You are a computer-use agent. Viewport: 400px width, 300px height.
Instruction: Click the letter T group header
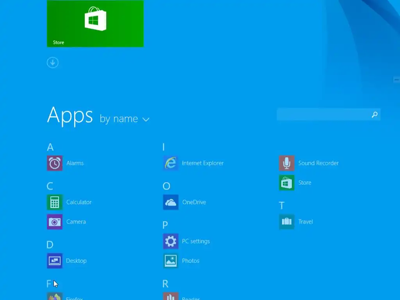[x=282, y=205]
